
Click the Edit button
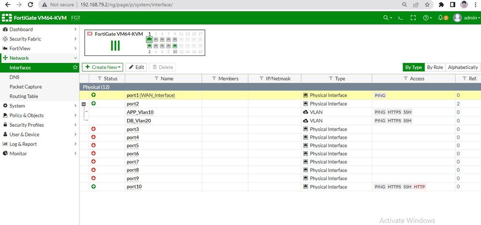tap(136, 67)
